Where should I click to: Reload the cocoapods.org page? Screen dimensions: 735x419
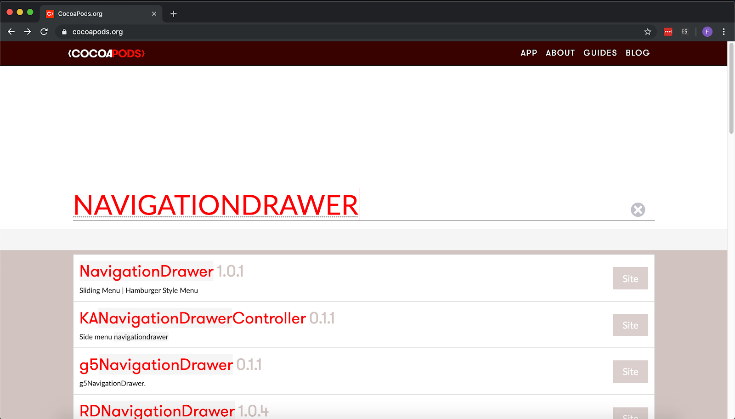[x=44, y=32]
